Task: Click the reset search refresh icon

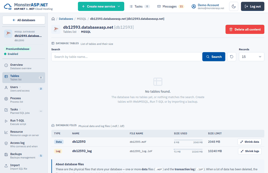Action: tap(231, 57)
